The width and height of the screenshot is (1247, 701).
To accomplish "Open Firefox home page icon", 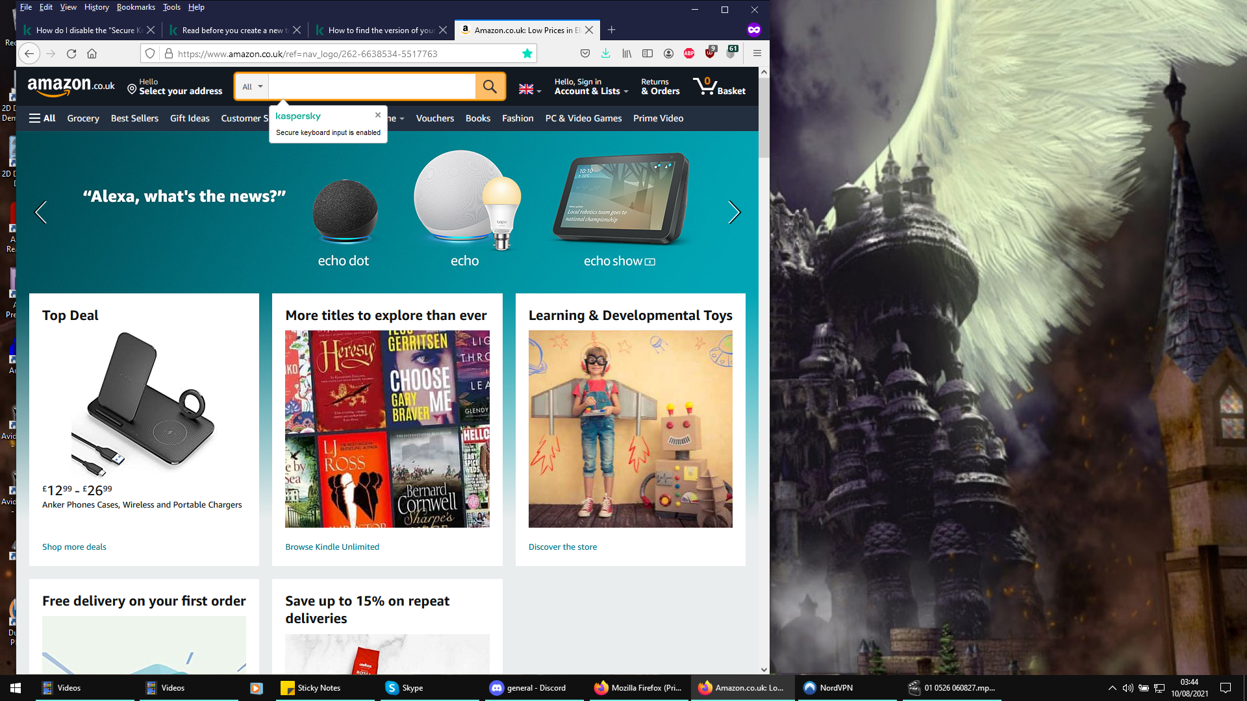I will [92, 54].
